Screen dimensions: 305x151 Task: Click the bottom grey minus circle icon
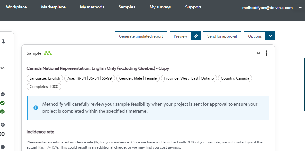point(2,147)
